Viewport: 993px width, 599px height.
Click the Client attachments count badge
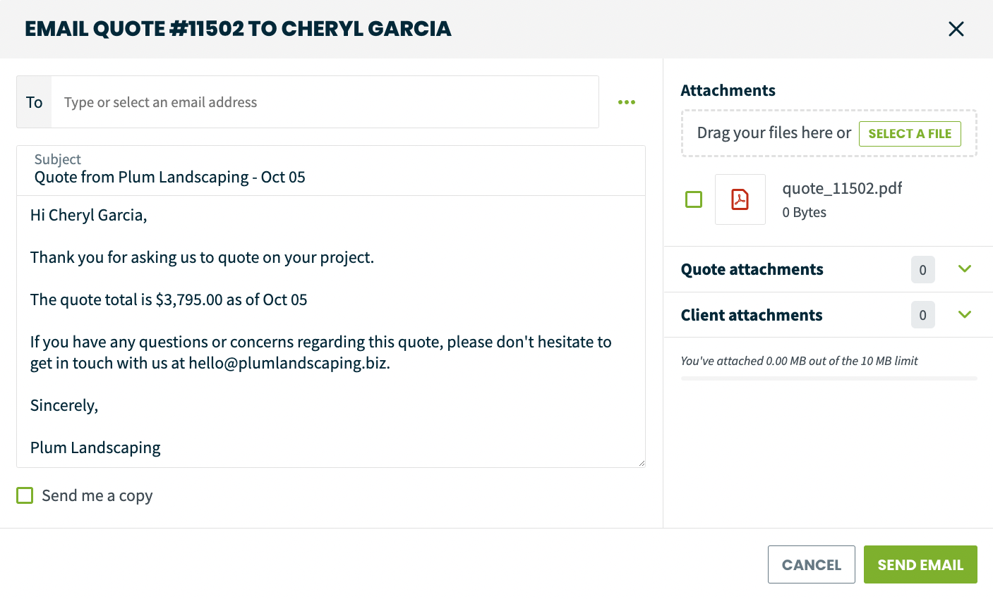tap(922, 315)
